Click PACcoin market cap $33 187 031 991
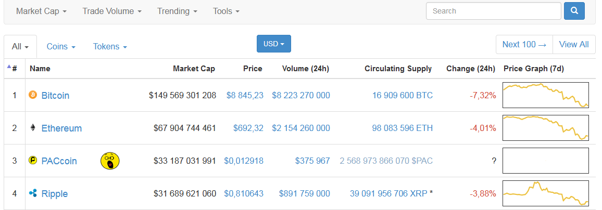Viewport: 602px width, 210px height. click(185, 161)
